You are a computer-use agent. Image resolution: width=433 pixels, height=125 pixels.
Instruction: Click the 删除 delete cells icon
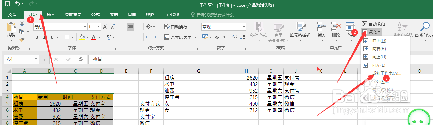coord(336,27)
